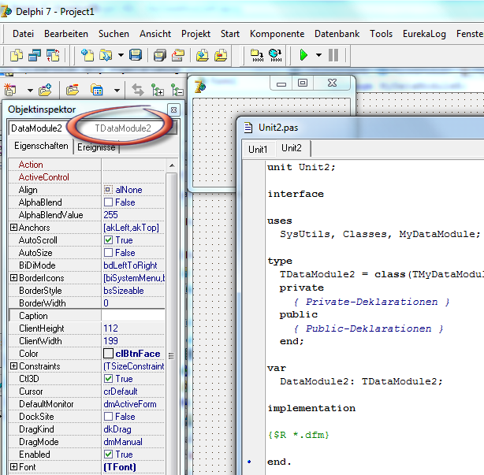Click the clBtnFace color swatch
The width and height of the screenshot is (484, 475).
[109, 354]
